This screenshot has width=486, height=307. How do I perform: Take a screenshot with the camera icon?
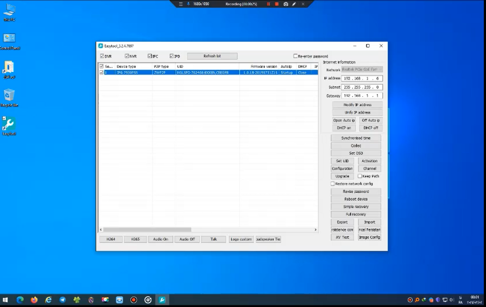click(x=286, y=4)
